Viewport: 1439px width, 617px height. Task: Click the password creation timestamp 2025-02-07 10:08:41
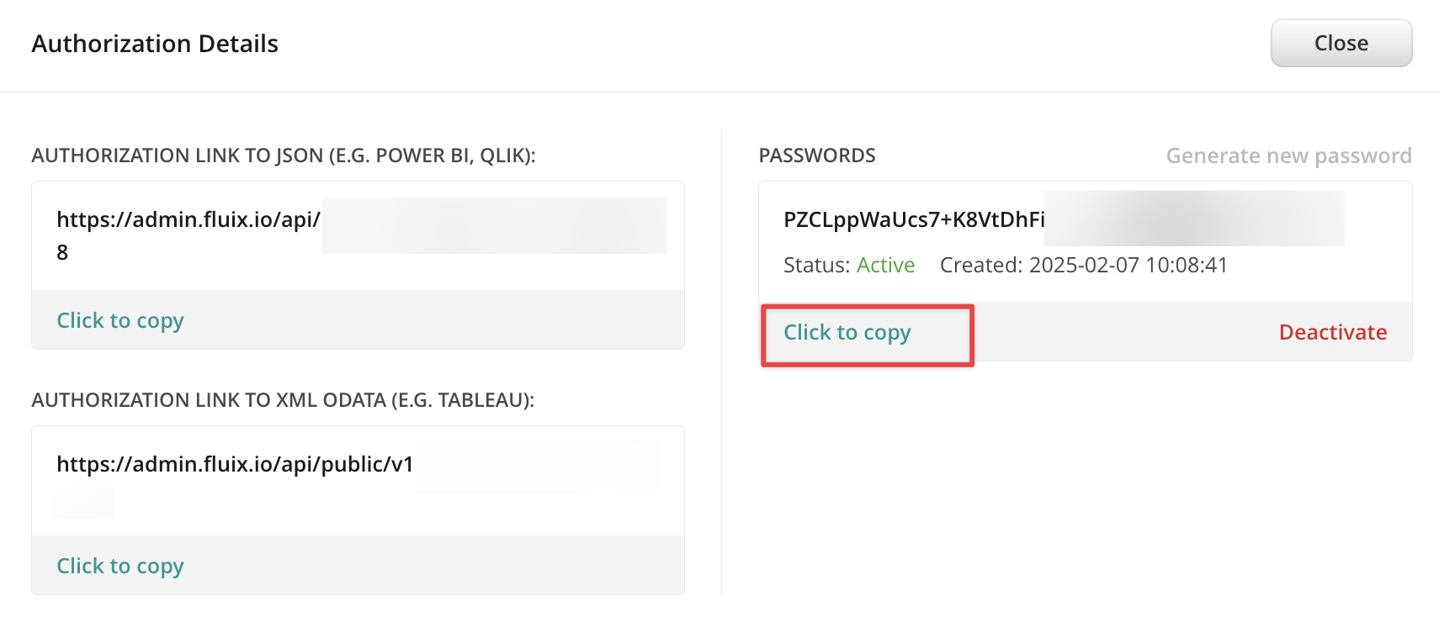pyautogui.click(x=1128, y=266)
